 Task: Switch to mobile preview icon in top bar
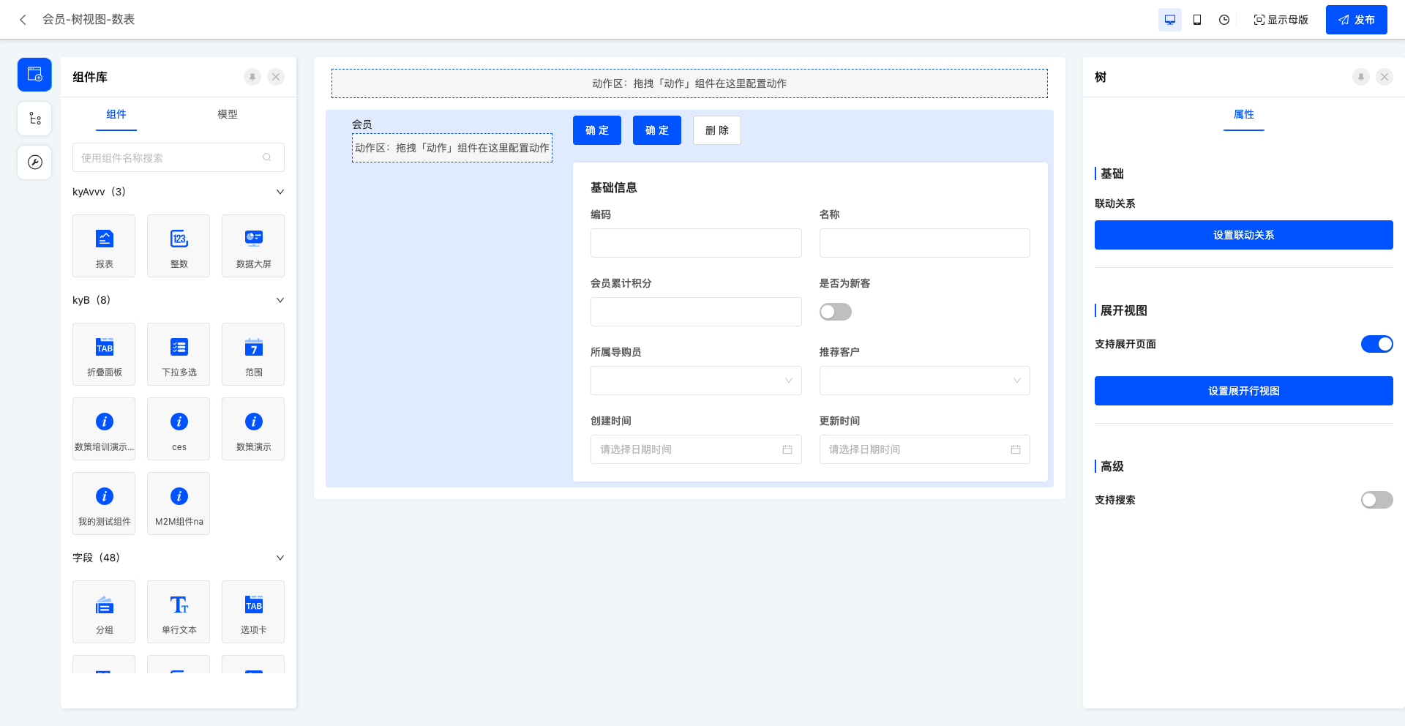(1197, 20)
